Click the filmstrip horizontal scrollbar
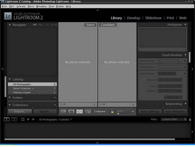 point(90,139)
